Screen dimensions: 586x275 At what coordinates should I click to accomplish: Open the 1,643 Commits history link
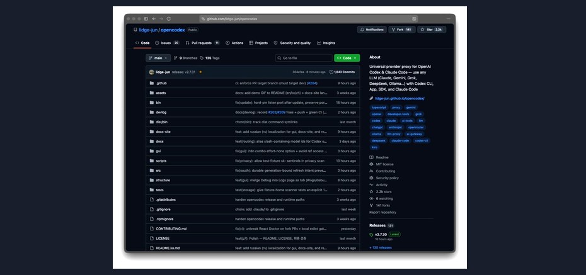coord(342,72)
